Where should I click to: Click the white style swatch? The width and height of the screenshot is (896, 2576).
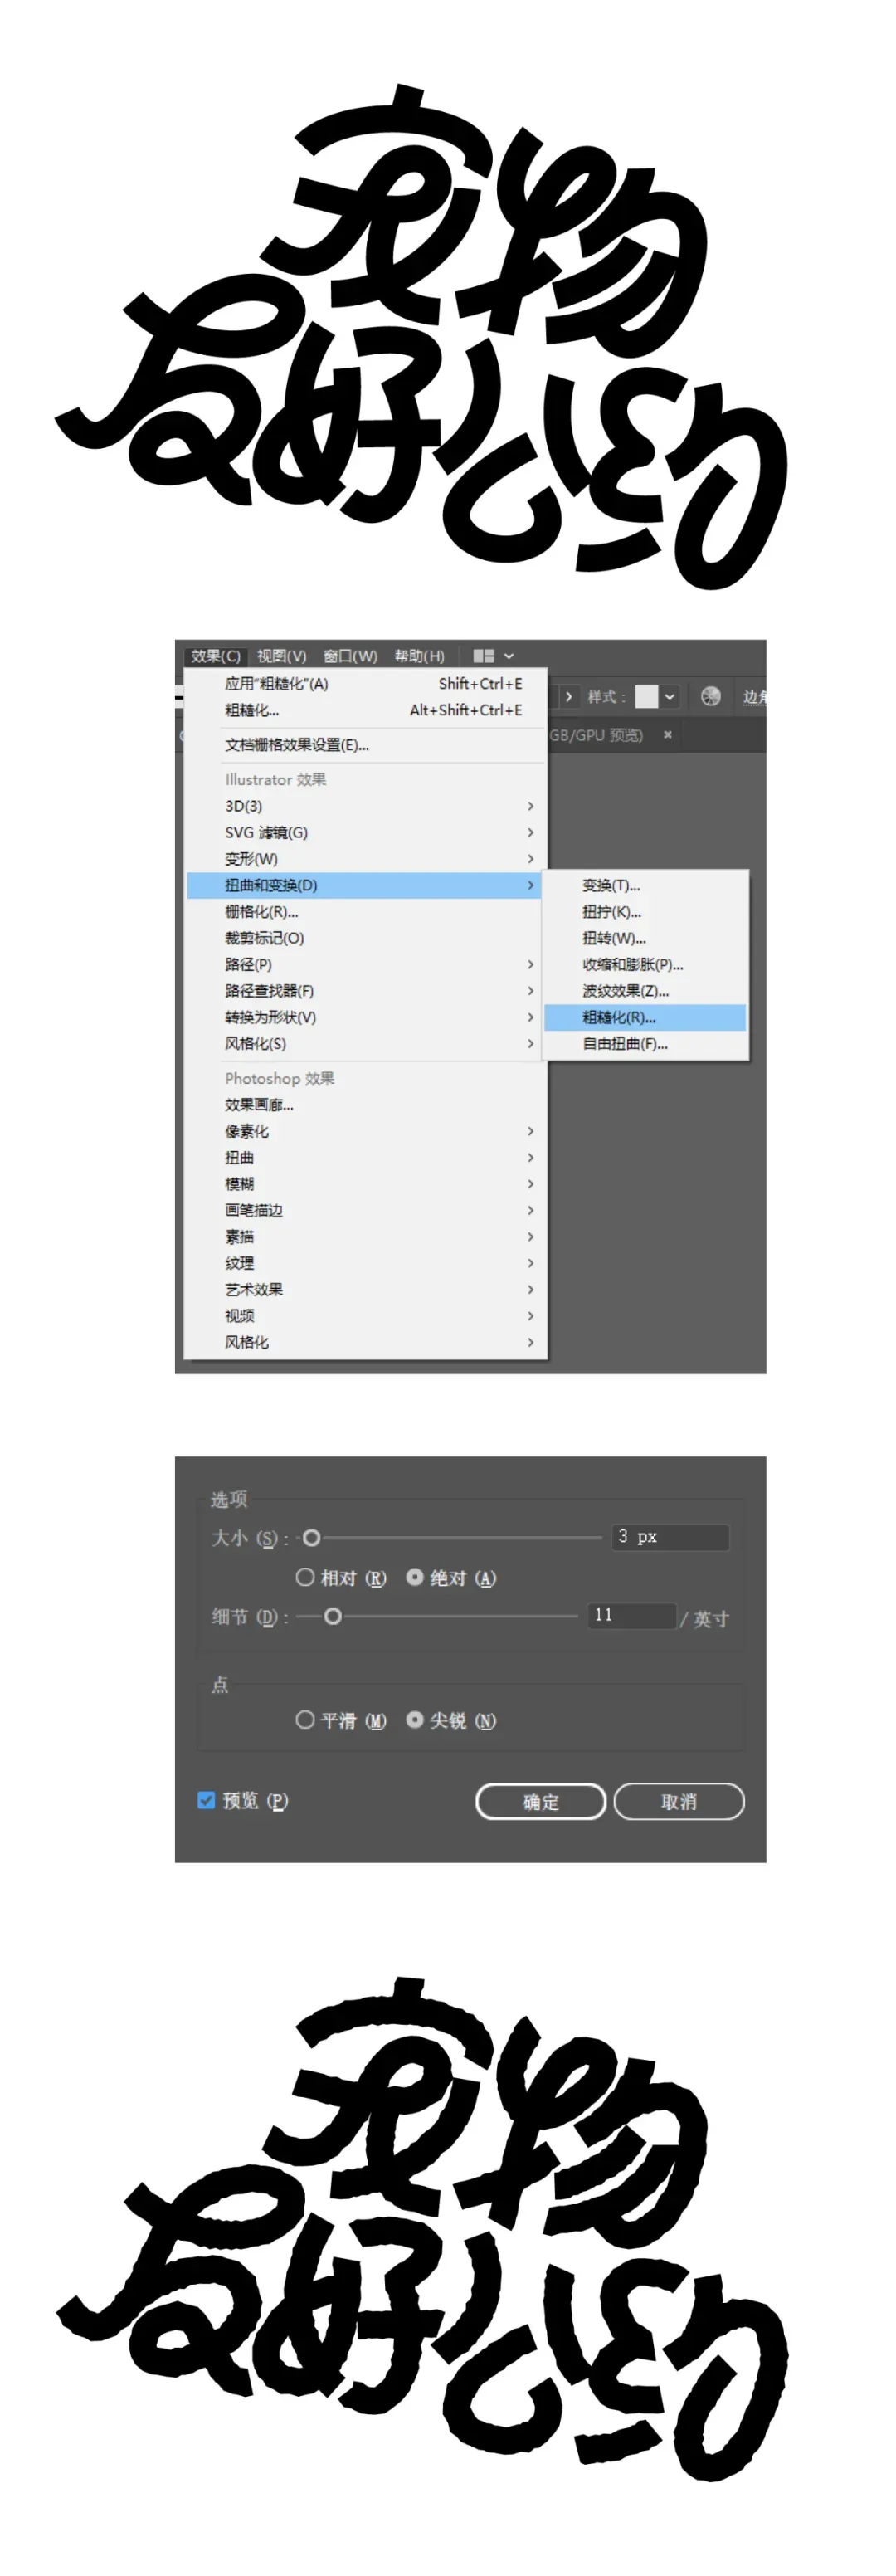(647, 697)
